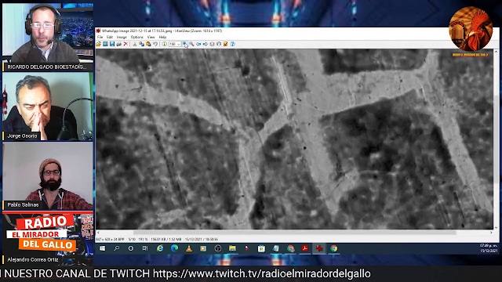Open Microsoft Store from the taskbar

(261, 248)
